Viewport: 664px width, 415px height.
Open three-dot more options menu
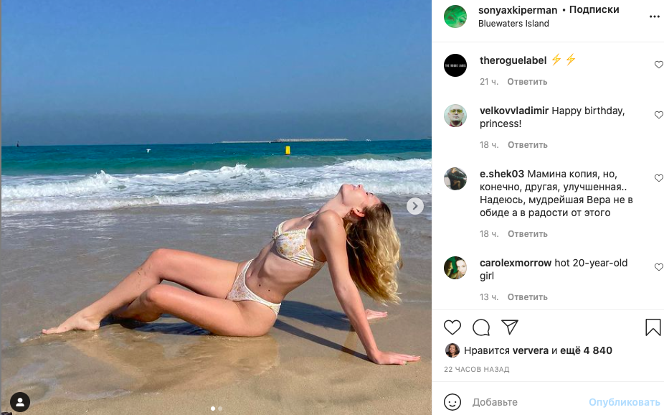[x=654, y=17]
